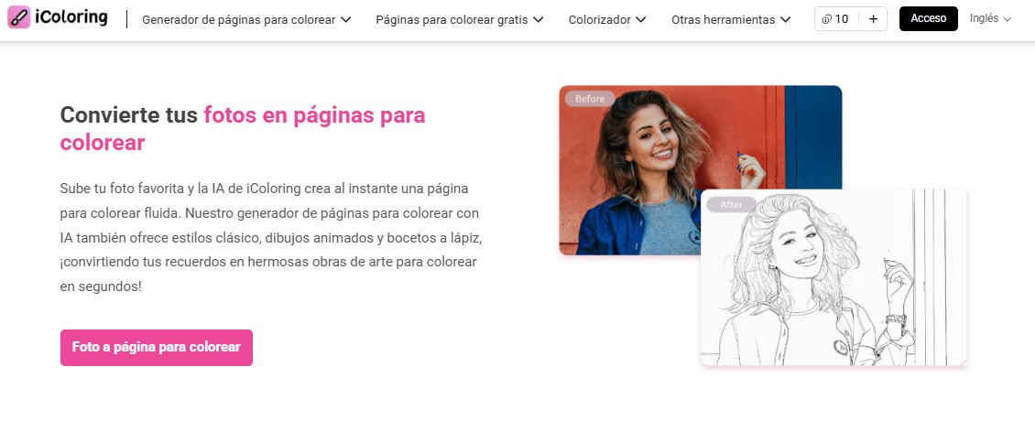Click chevron next to Inglés

pos(1007,20)
